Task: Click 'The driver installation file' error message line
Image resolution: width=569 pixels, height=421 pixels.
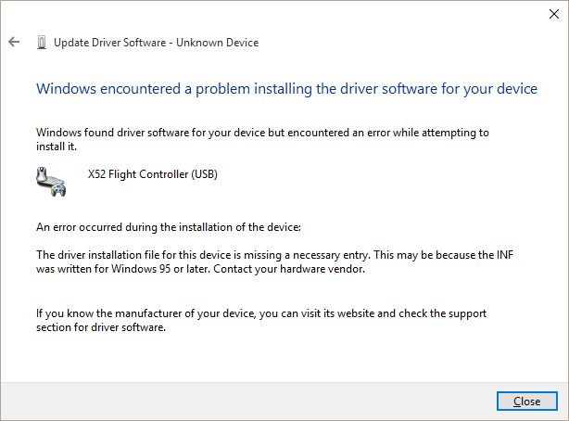Action: pos(274,255)
